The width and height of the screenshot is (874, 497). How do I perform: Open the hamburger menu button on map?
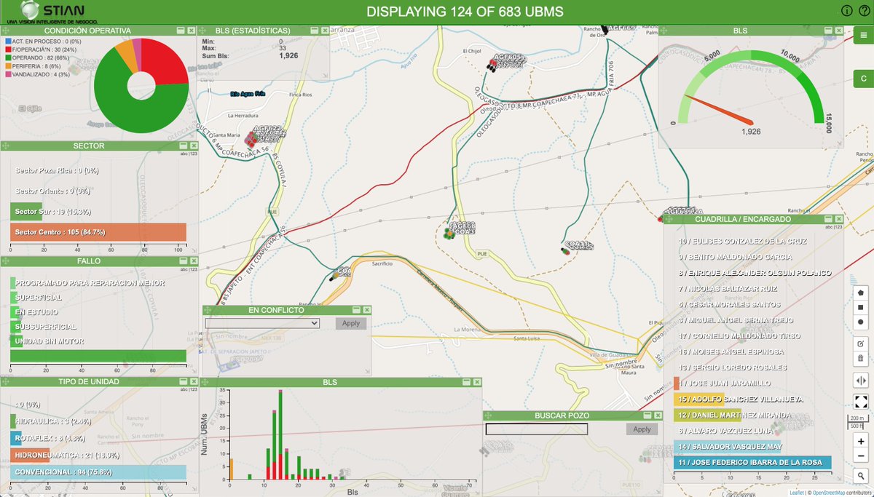click(863, 33)
